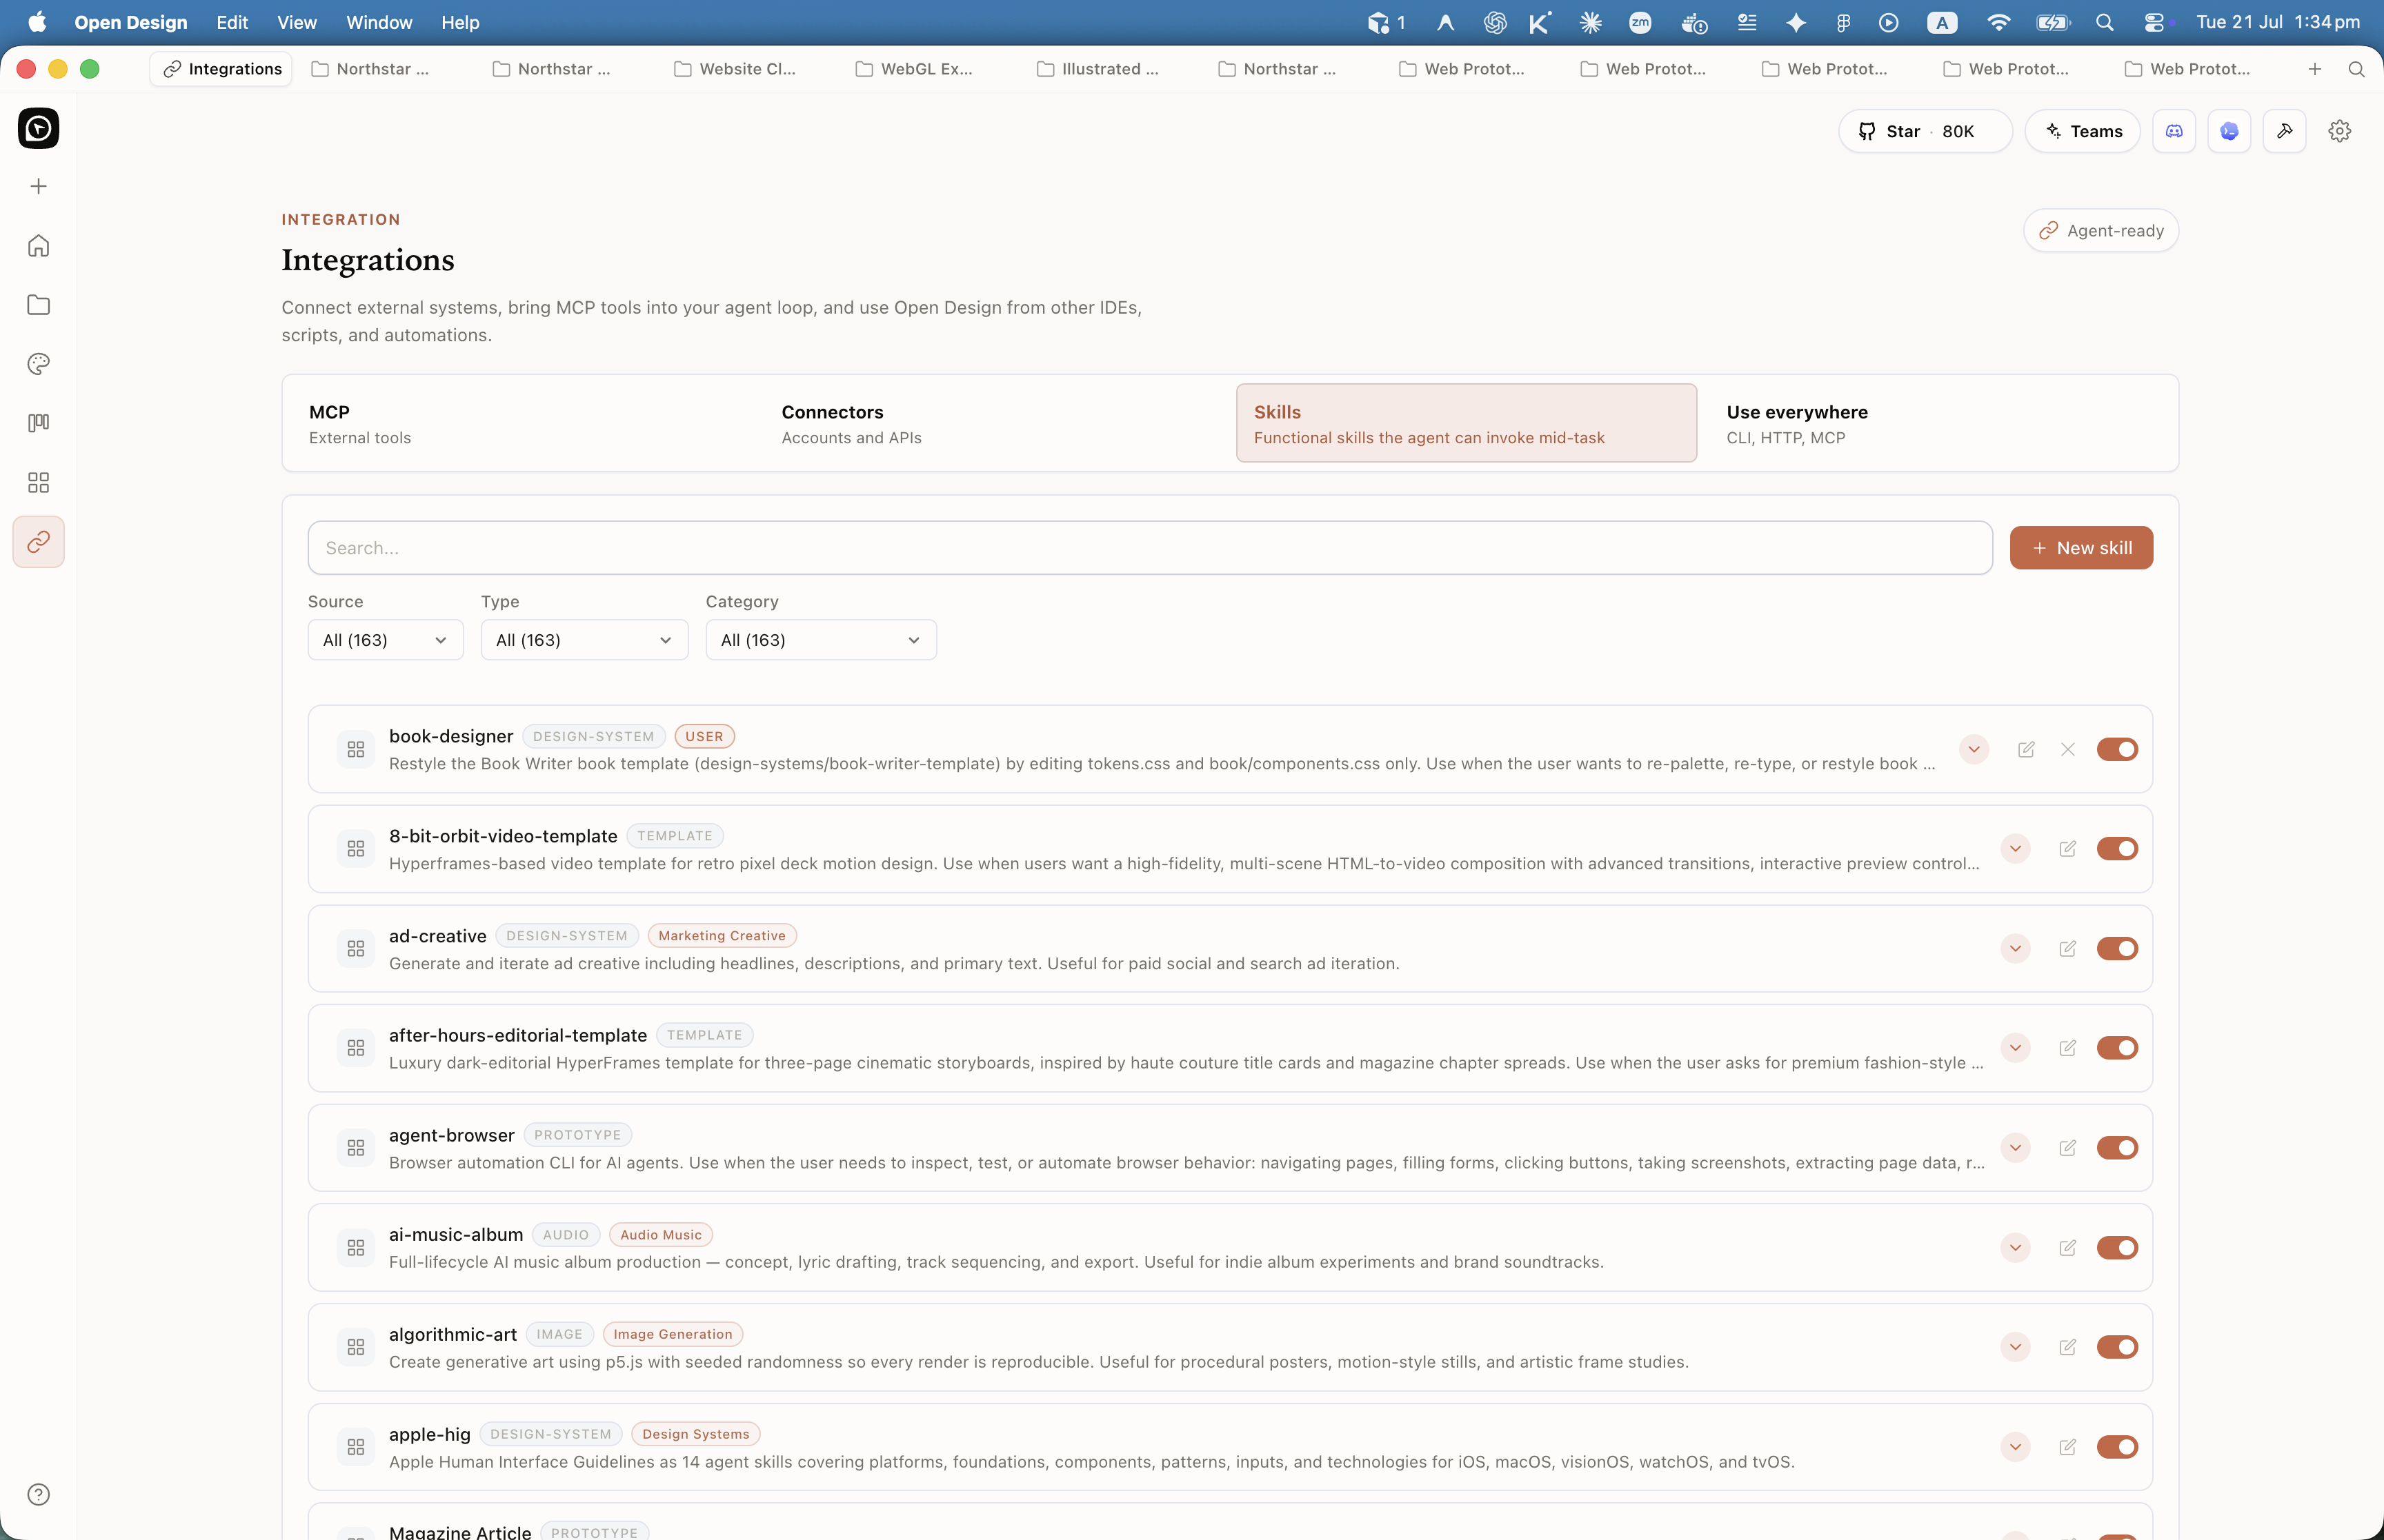Open the grid apps icon in the left sidebar

(x=38, y=482)
